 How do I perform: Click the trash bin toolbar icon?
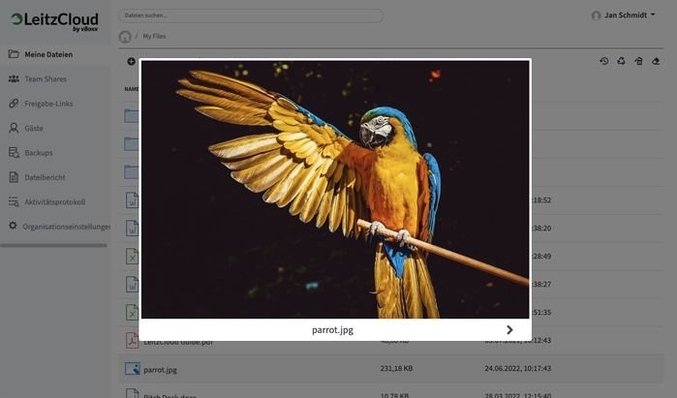coord(638,61)
